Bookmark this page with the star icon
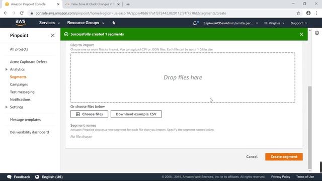322x181 pixels. [298, 13]
